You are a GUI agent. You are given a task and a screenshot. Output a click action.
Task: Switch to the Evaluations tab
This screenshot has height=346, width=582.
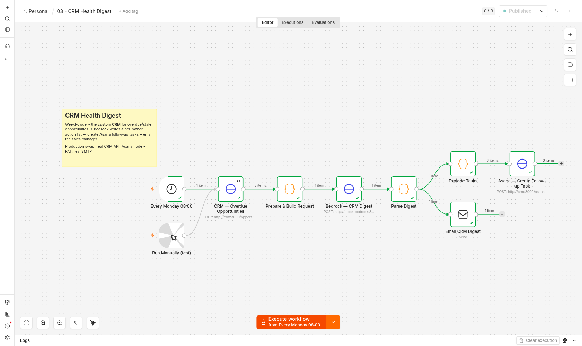[x=323, y=22]
